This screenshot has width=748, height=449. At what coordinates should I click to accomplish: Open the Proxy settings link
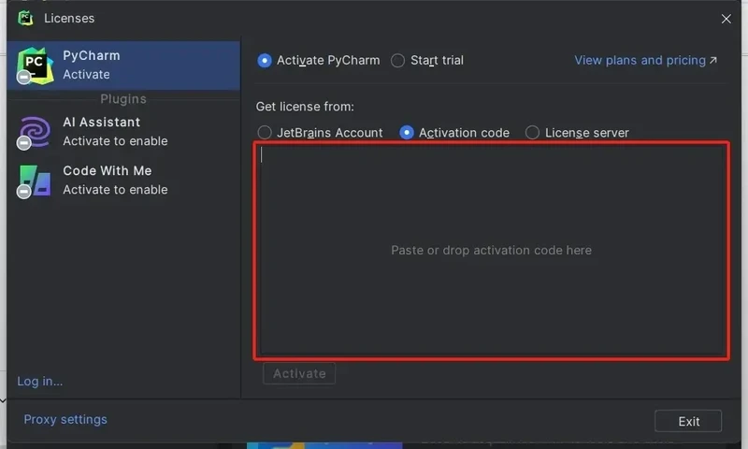pos(65,419)
